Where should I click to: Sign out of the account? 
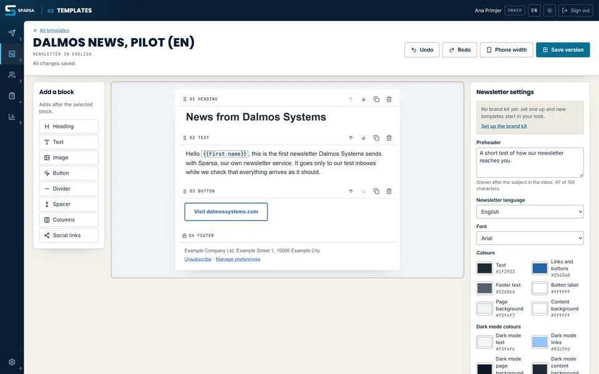click(576, 11)
